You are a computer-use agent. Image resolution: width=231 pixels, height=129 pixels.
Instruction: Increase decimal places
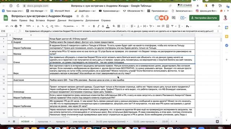[52, 26]
